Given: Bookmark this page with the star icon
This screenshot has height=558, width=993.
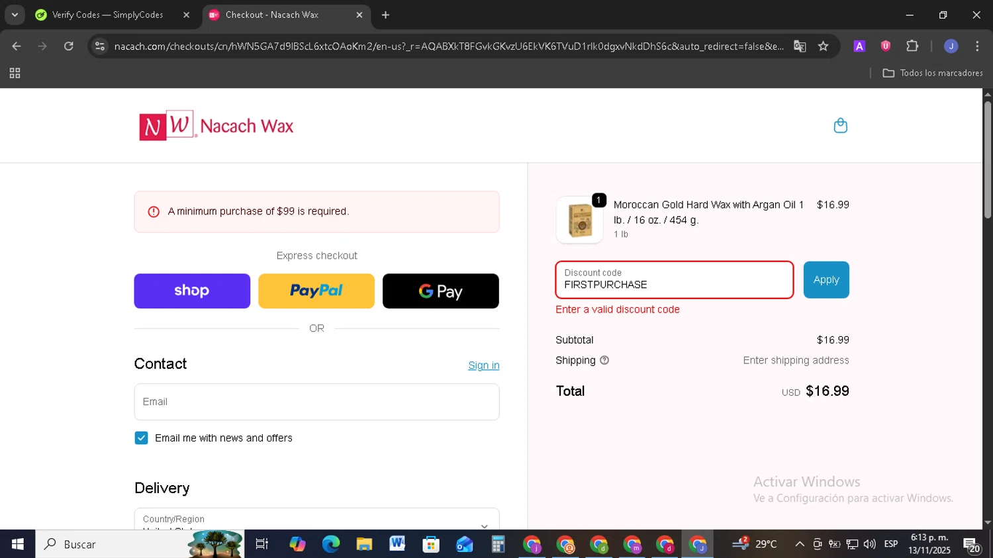Looking at the screenshot, I should tap(823, 46).
